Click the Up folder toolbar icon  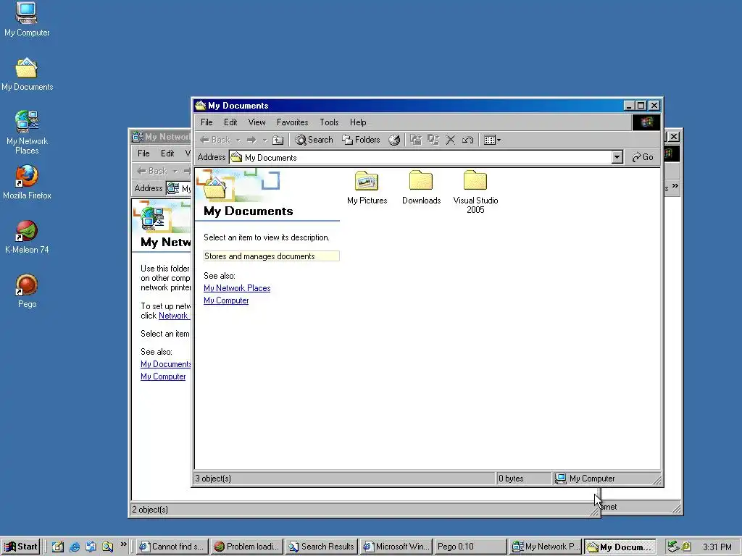pyautogui.click(x=278, y=140)
